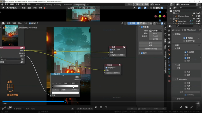Open the backdrop 通道 channels dropdown
Viewport: 202px width, 113px height.
[155, 31]
